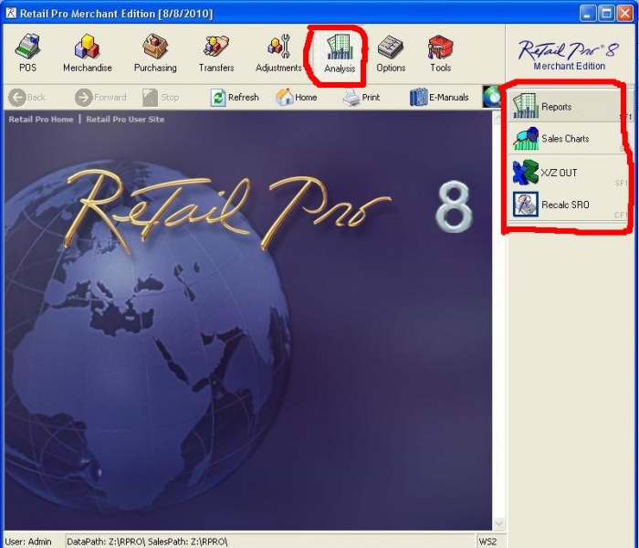Follow the Retail Pro User Site link
Viewport: 639px width, 548px height.
tap(125, 120)
